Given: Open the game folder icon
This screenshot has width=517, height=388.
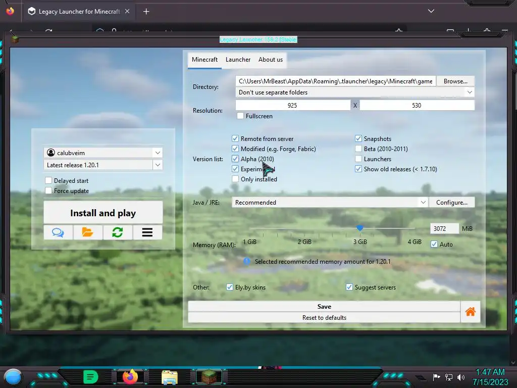Looking at the screenshot, I should point(87,232).
